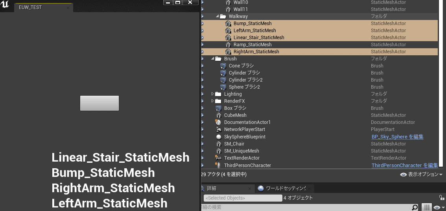The image size is (446, 211).
Task: Select the EUW_TEST tab
Action: point(30,7)
